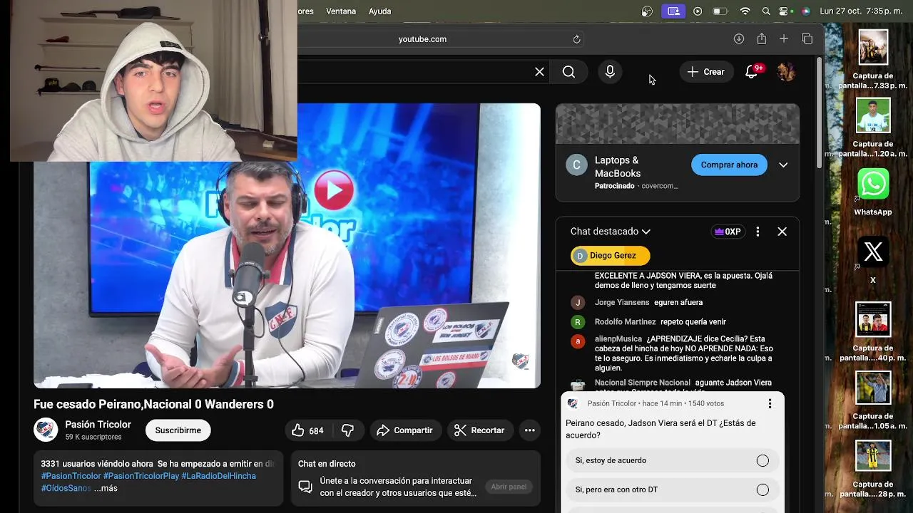Open the Pasión Tricolor channel name link

click(x=98, y=425)
